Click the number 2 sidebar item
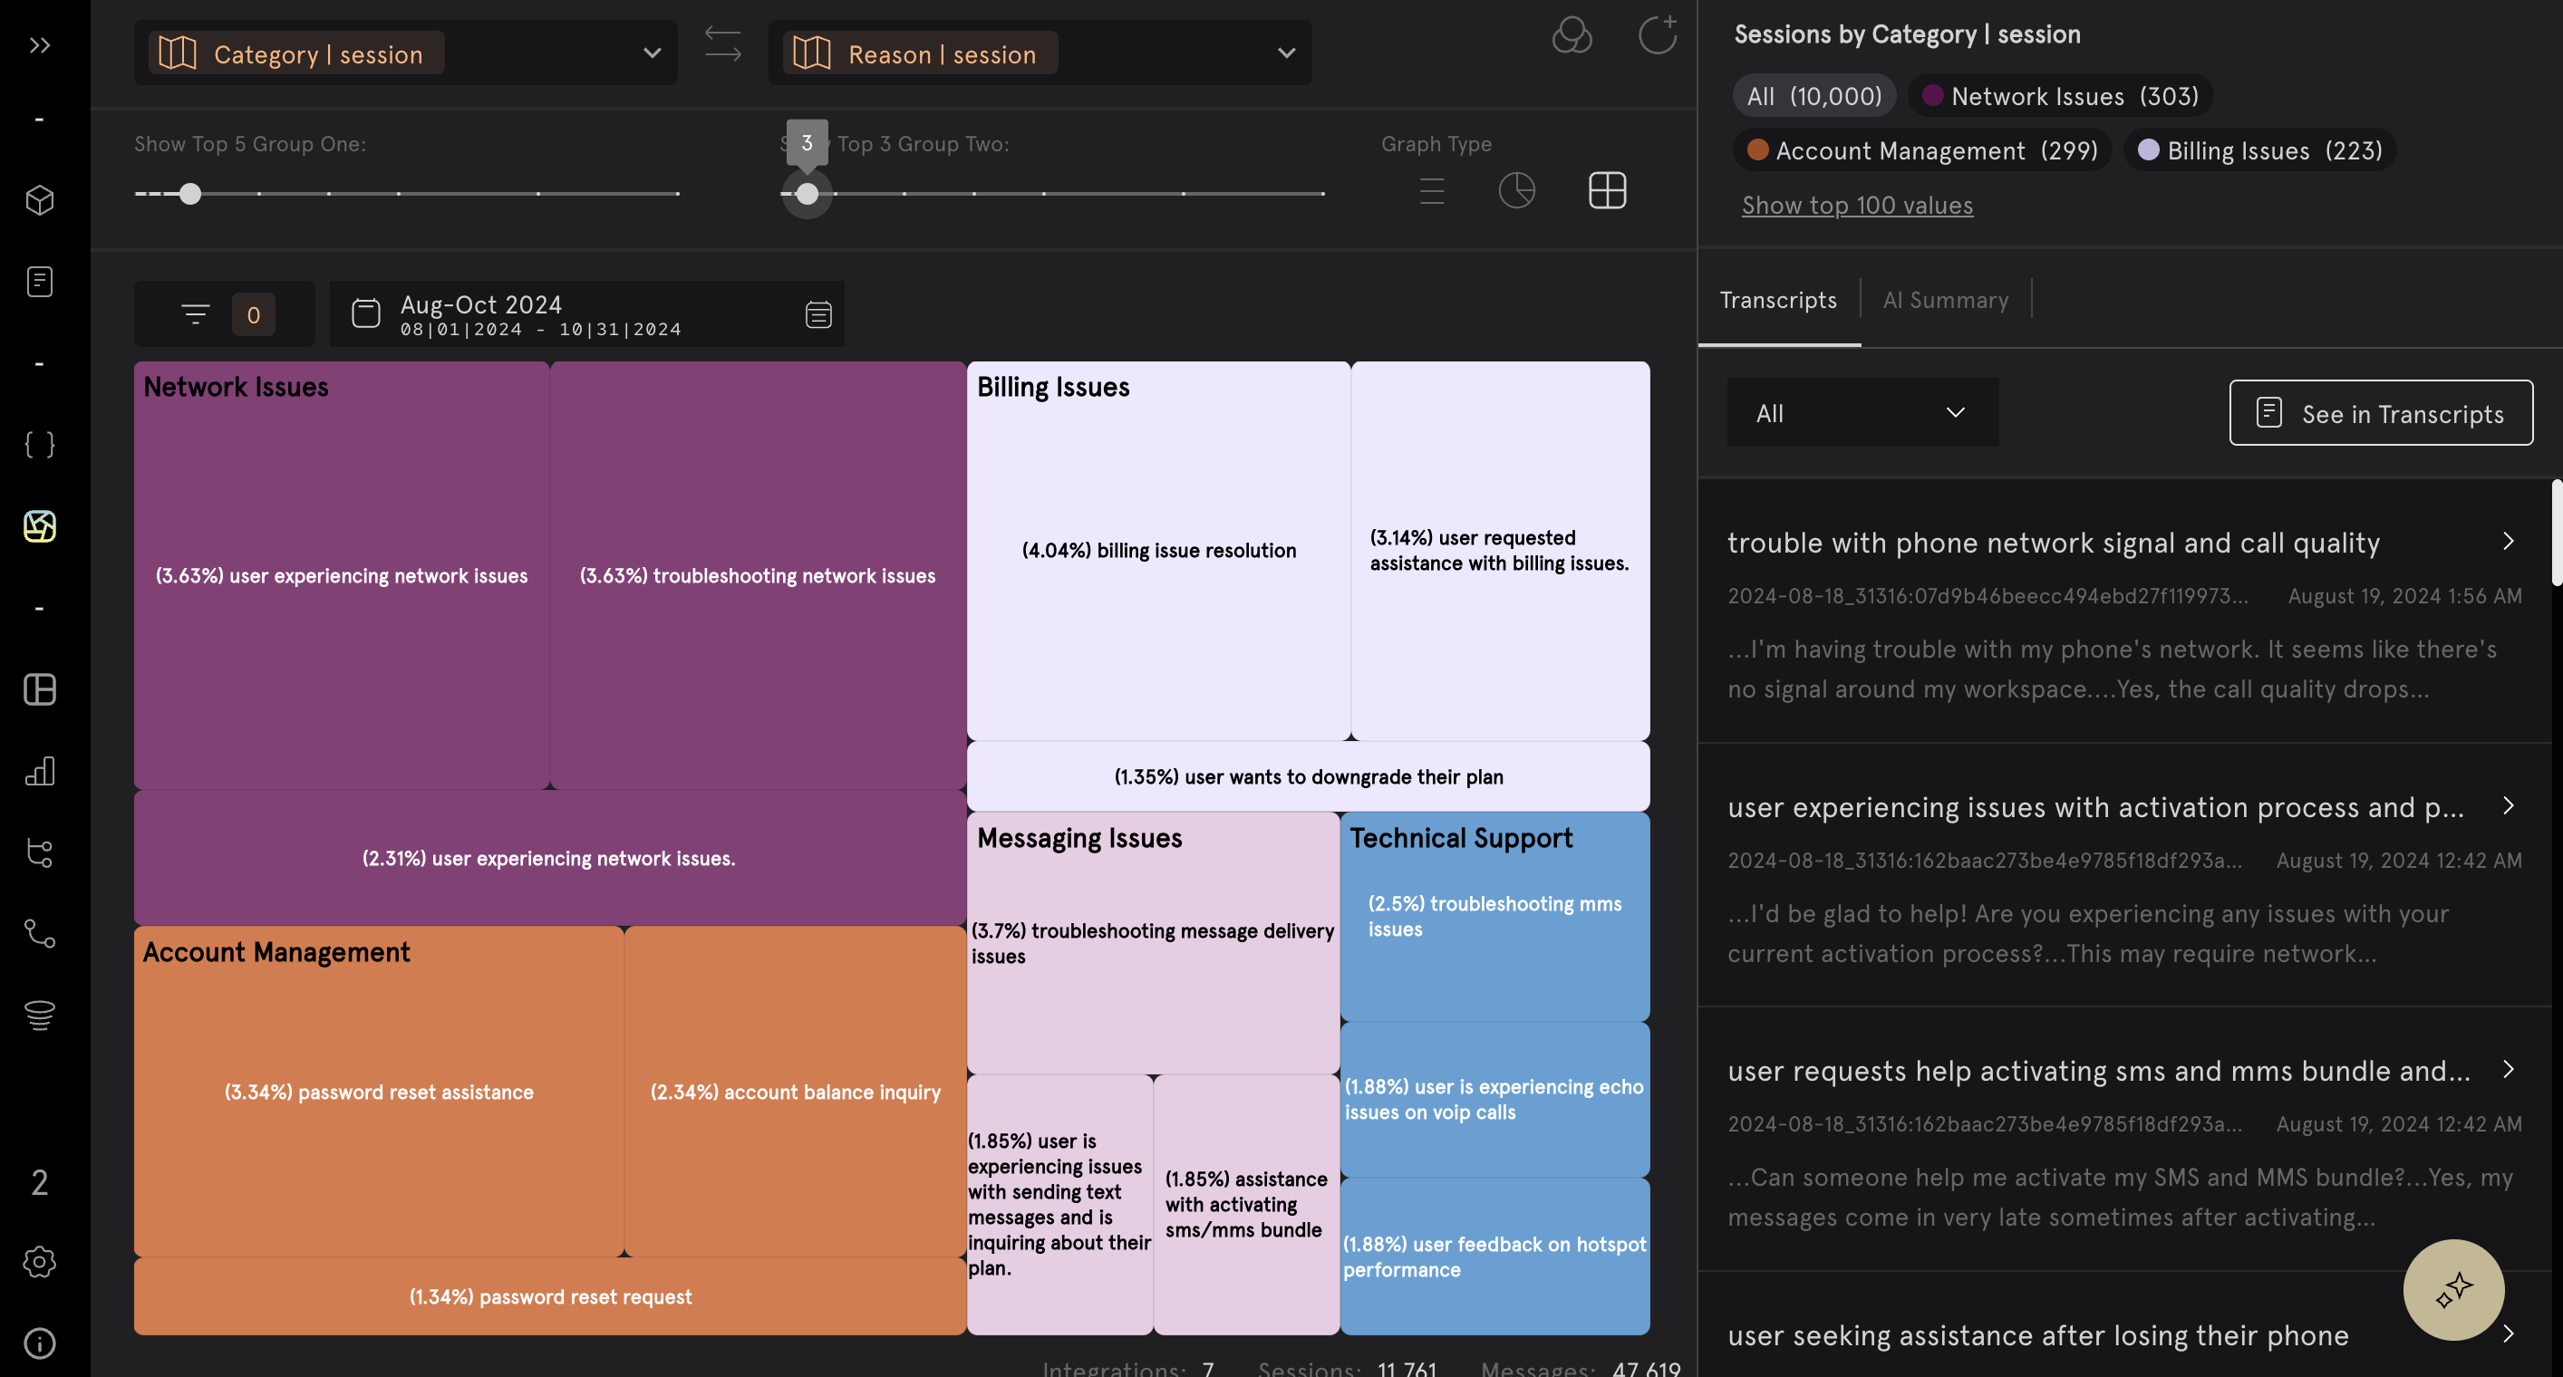This screenshot has width=2563, height=1377. click(40, 1182)
